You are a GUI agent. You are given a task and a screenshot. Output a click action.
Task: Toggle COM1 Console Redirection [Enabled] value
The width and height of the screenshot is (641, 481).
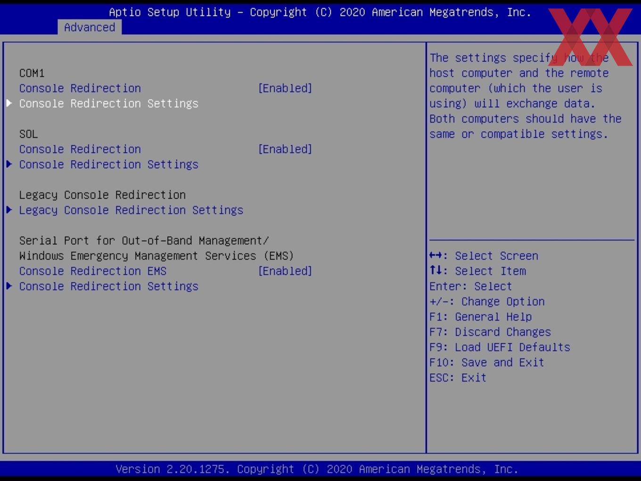(x=285, y=88)
